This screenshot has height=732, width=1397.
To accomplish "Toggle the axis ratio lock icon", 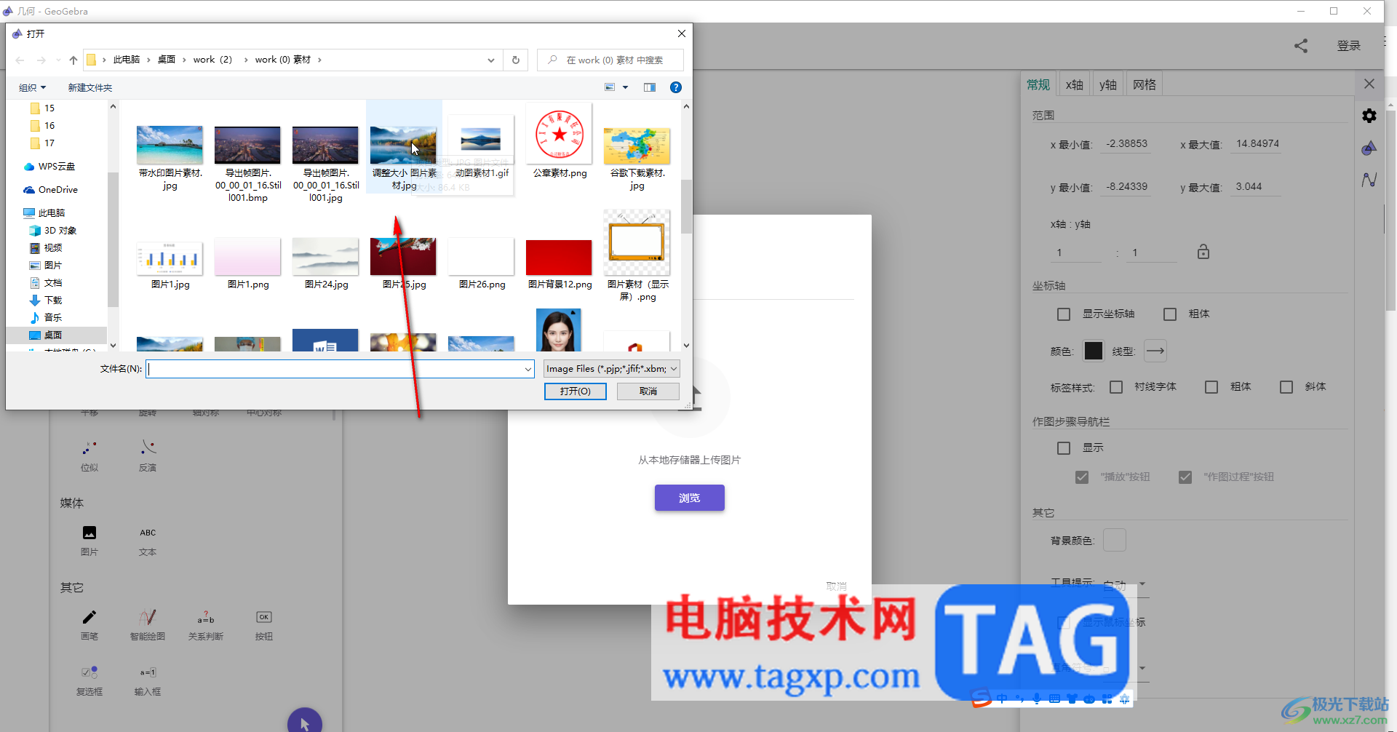I will click(x=1203, y=252).
